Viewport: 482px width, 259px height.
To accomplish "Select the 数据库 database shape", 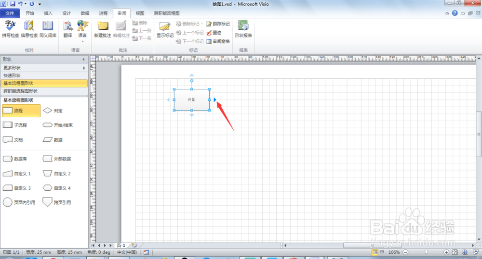I will point(15,159).
